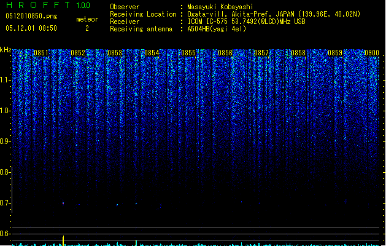Click the tall yellow signal peak in the bottom graph

63,240
